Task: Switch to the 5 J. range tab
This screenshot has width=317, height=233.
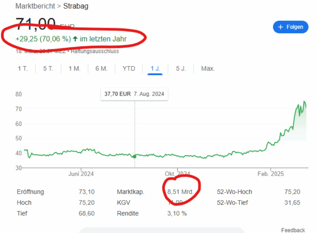Action: [x=181, y=68]
